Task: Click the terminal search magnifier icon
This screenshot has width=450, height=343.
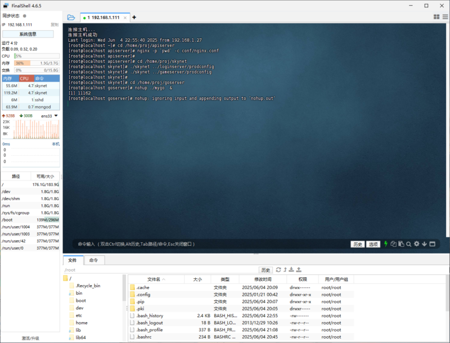Action: 409,244
